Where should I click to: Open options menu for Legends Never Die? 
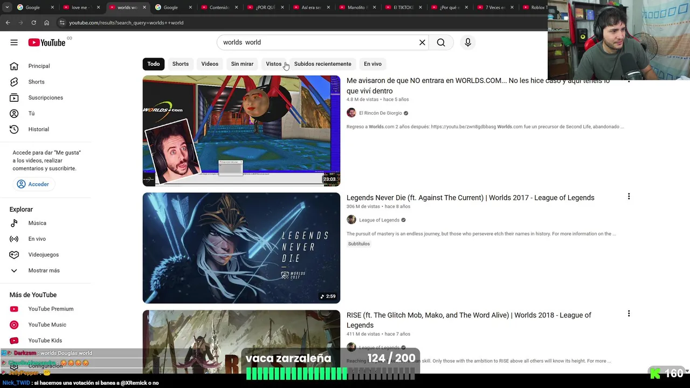pyautogui.click(x=629, y=197)
